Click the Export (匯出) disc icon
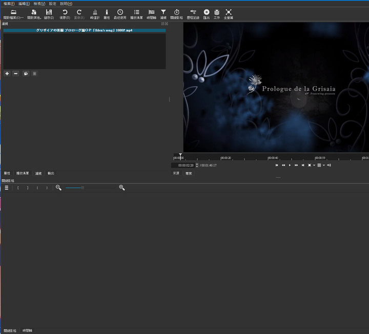The height and width of the screenshot is (334, 369). click(207, 14)
